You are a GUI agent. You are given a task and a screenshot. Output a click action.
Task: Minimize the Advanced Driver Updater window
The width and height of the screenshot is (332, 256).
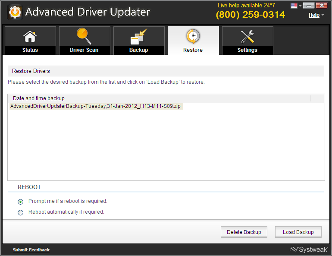[x=308, y=6]
